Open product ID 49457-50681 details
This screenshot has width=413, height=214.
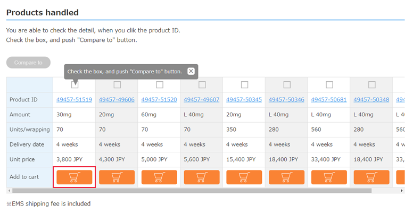coord(329,100)
